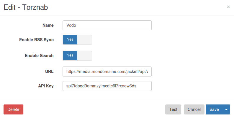Viewport: 234px width, 118px height.
Task: Click the Enable RSS Sync label
Action: [36, 40]
